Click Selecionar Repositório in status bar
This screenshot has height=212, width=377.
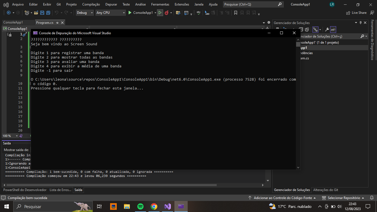343,198
